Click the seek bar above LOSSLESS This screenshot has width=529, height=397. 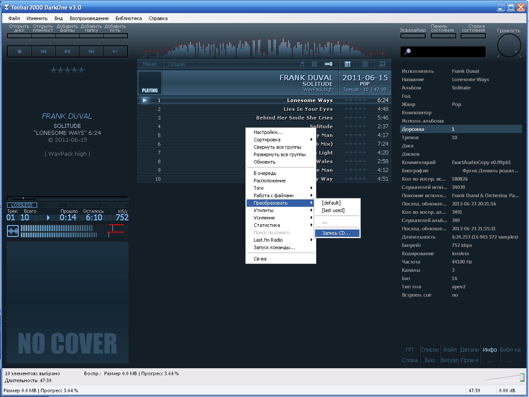[68, 198]
